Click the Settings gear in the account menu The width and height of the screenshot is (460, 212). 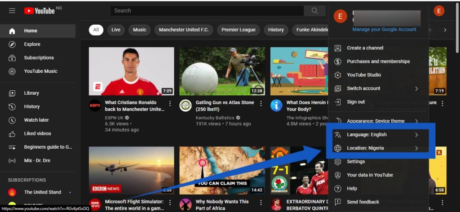click(338, 162)
